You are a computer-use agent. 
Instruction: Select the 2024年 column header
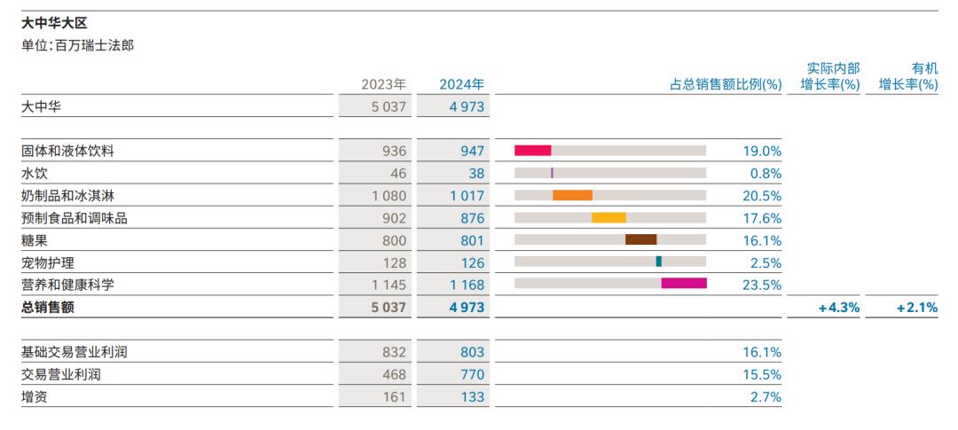coord(462,84)
